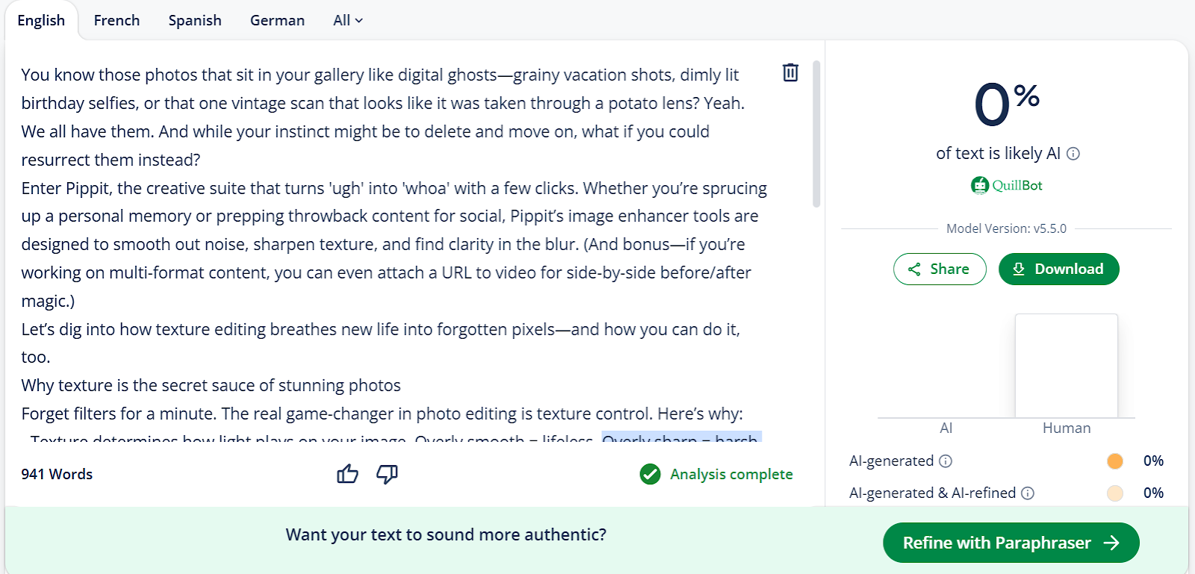The height and width of the screenshot is (574, 1195).
Task: Click the orange AI-generated color dot
Action: pyautogui.click(x=1115, y=461)
